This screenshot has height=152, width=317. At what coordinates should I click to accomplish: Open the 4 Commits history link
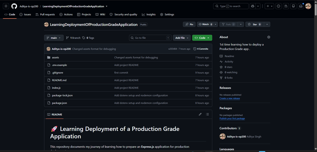201,49
